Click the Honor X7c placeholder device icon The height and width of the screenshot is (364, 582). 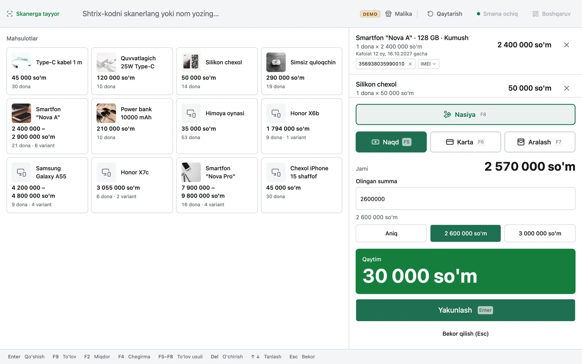(106, 172)
